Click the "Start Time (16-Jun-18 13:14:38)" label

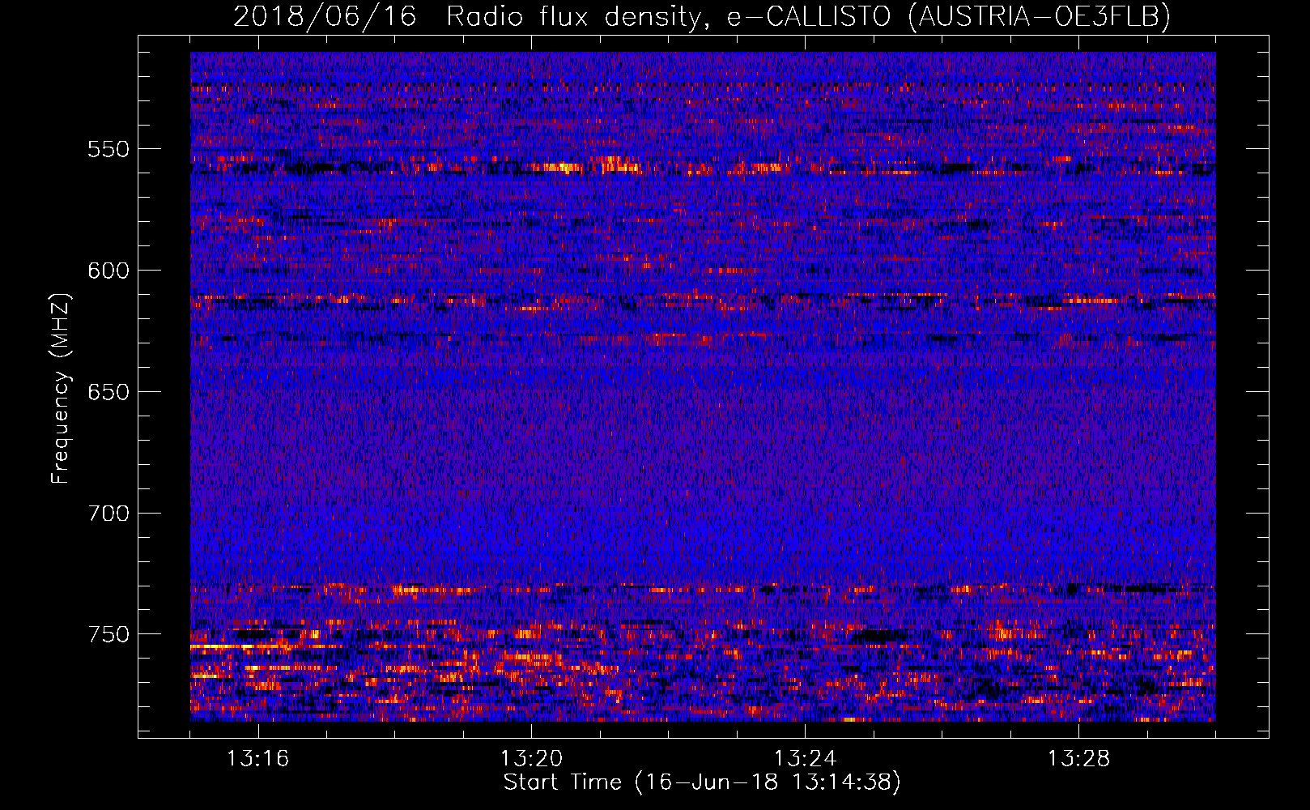[x=702, y=782]
